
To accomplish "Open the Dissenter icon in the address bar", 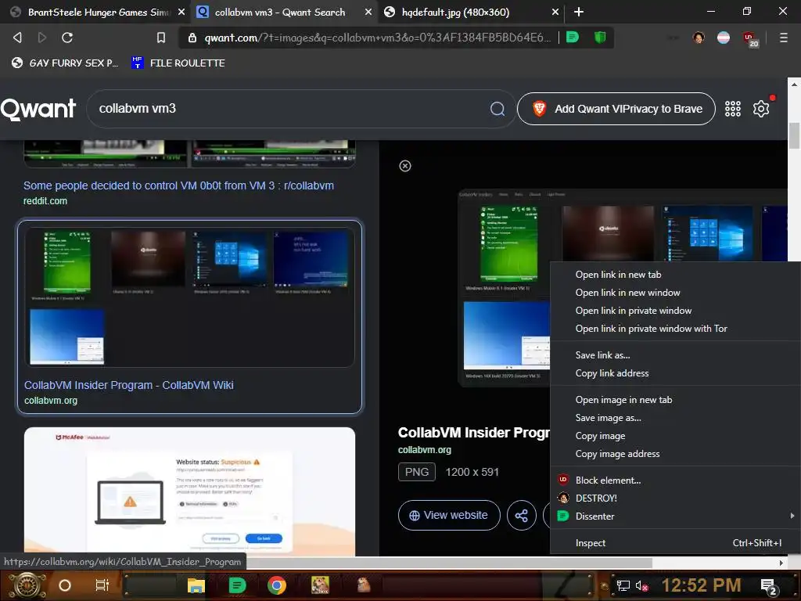I will click(573, 37).
